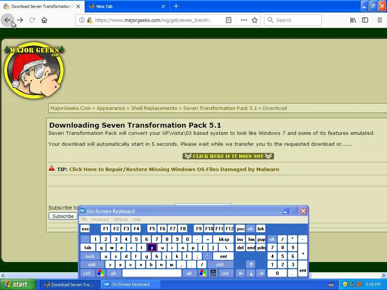Click the padlock connection warning icon
The width and height of the screenshot is (387, 290).
tap(90, 20)
